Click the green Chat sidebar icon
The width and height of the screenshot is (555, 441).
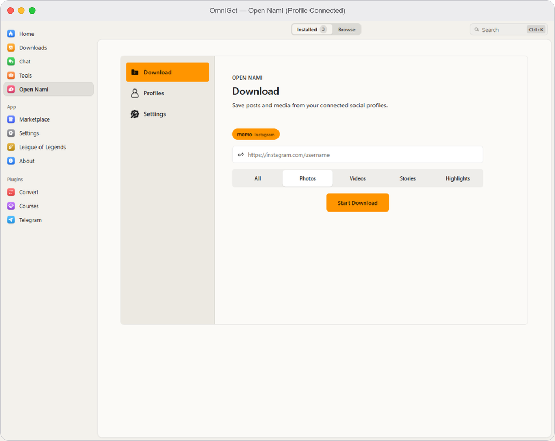pos(11,61)
